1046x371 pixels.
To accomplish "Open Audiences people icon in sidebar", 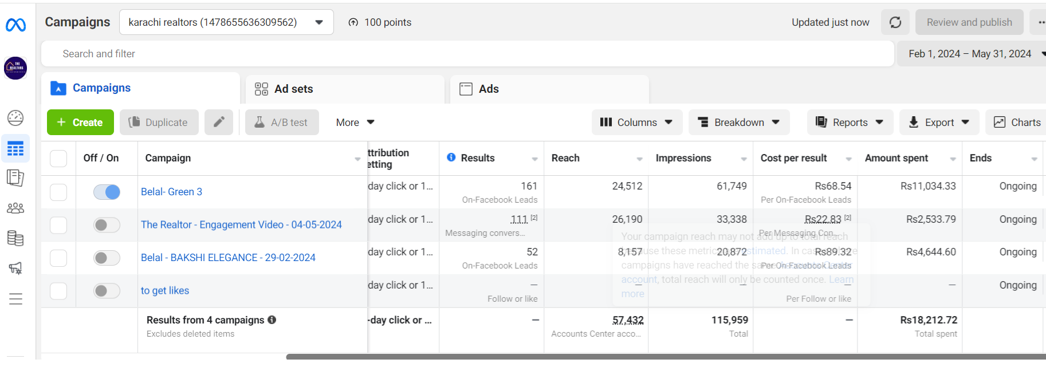I will 15,208.
